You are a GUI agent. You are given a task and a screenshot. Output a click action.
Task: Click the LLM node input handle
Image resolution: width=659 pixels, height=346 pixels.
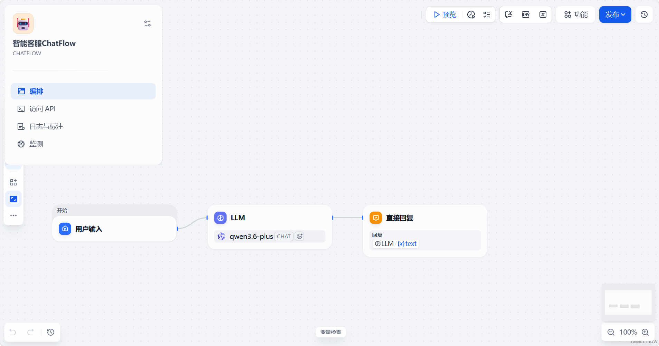click(x=207, y=218)
